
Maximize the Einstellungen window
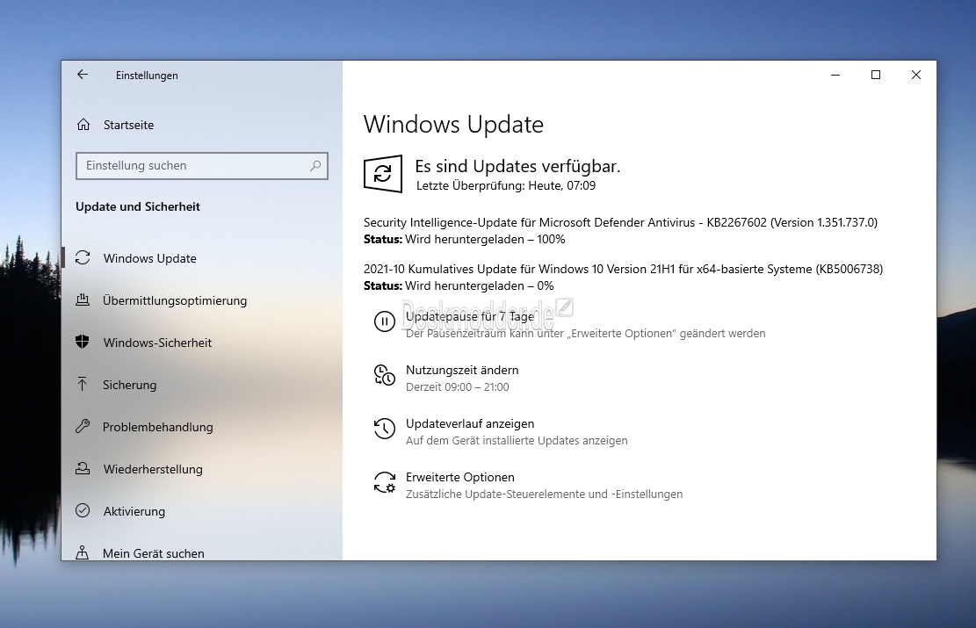[x=876, y=75]
